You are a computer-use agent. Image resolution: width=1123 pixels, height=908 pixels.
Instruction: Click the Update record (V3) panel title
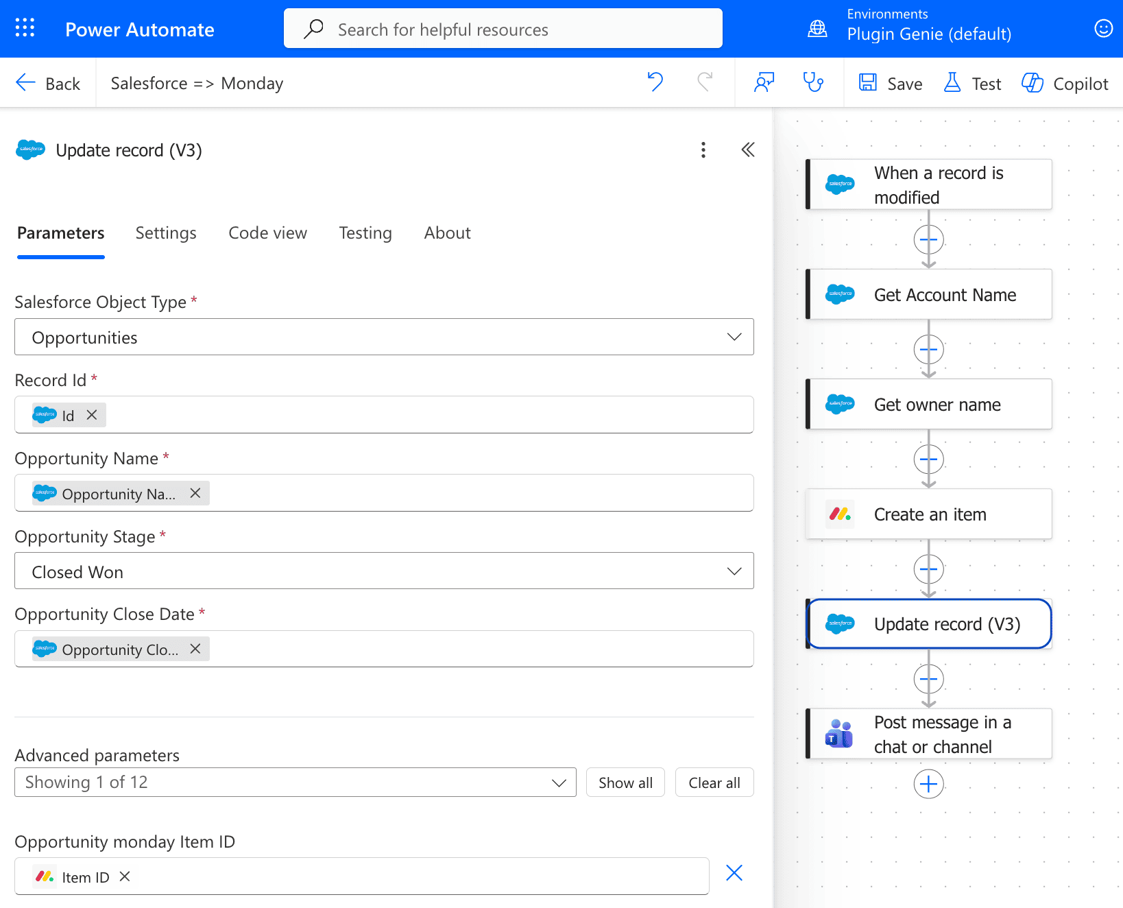pos(129,150)
